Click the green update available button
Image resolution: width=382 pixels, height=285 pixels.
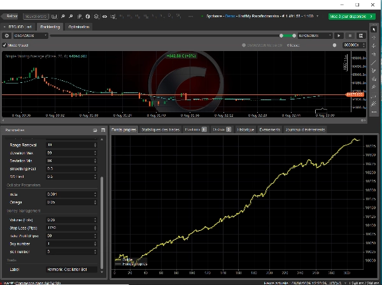[x=352, y=17]
